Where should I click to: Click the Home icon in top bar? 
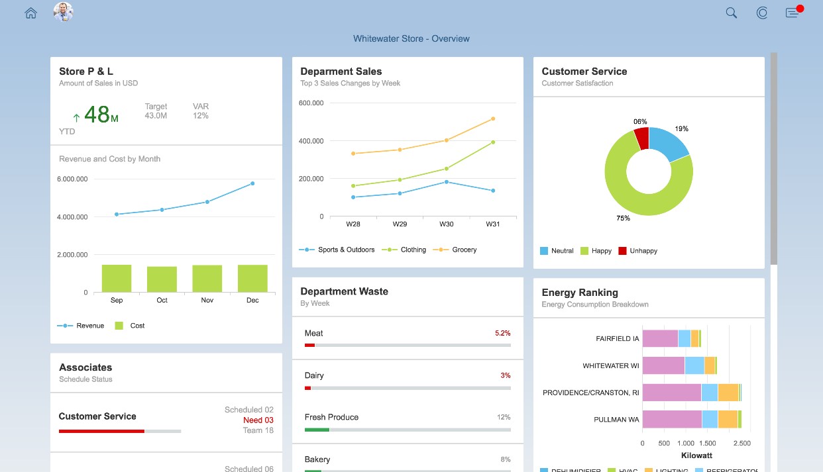(30, 13)
